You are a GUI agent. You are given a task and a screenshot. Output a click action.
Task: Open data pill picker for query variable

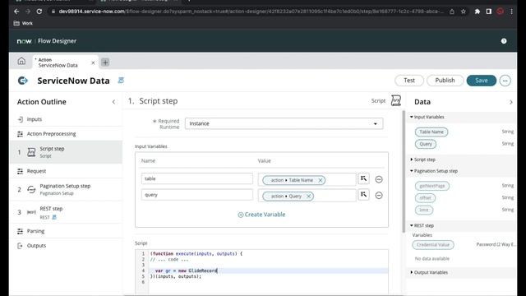pos(363,195)
